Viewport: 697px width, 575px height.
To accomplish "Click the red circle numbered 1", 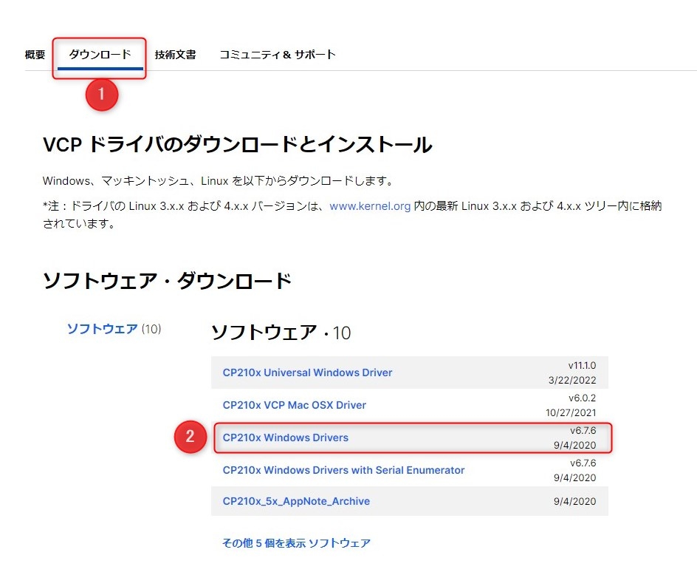I will coord(102,95).
